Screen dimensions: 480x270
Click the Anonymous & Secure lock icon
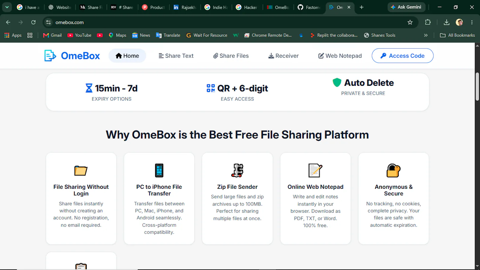[393, 170]
